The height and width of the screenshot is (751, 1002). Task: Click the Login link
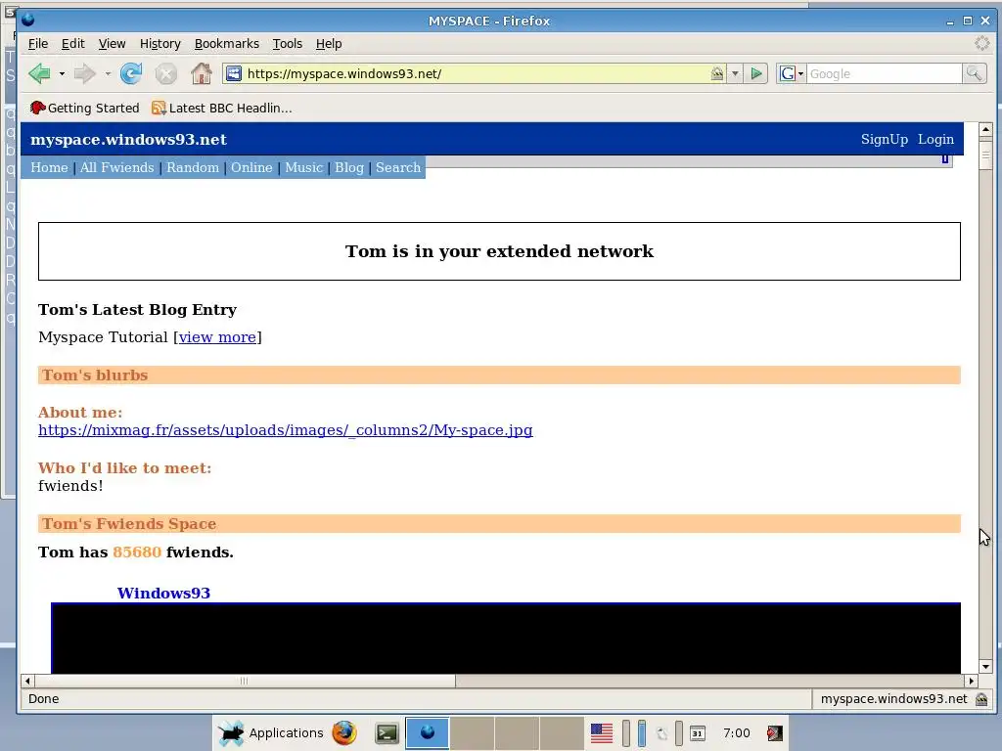(935, 139)
